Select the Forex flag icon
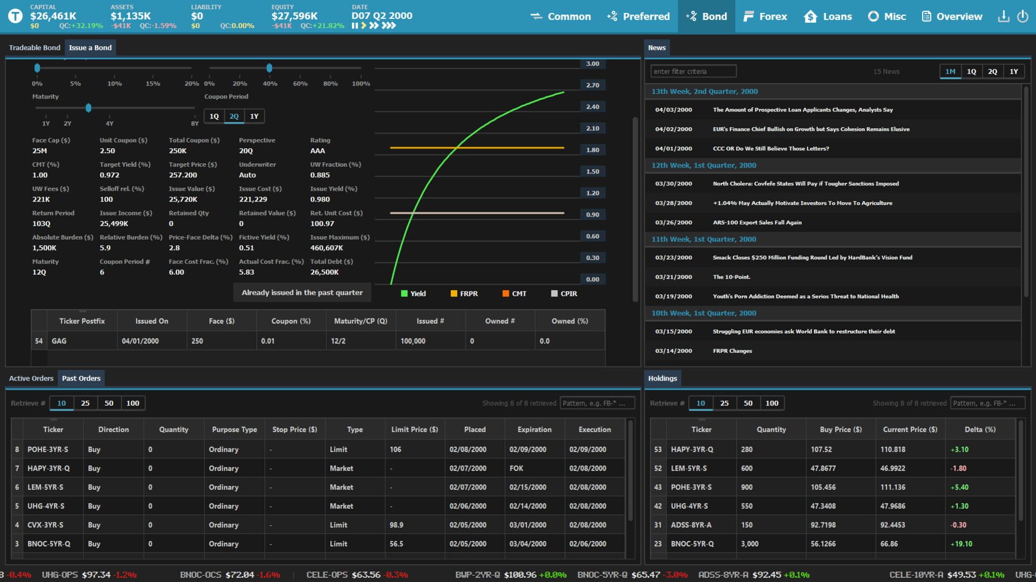Image resolution: width=1036 pixels, height=582 pixels. [749, 16]
